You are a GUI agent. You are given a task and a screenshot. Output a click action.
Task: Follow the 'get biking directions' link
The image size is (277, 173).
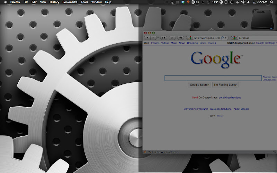[230, 98]
